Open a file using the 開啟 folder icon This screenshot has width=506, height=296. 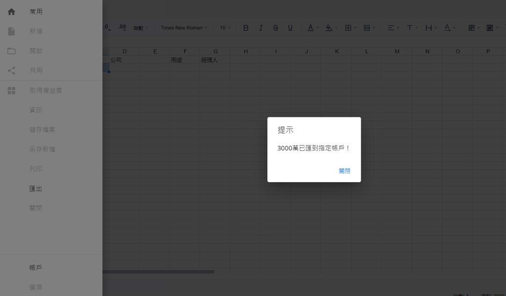pos(11,51)
